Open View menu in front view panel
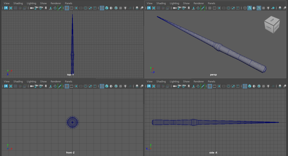This screenshot has height=156, width=288. click(7, 82)
